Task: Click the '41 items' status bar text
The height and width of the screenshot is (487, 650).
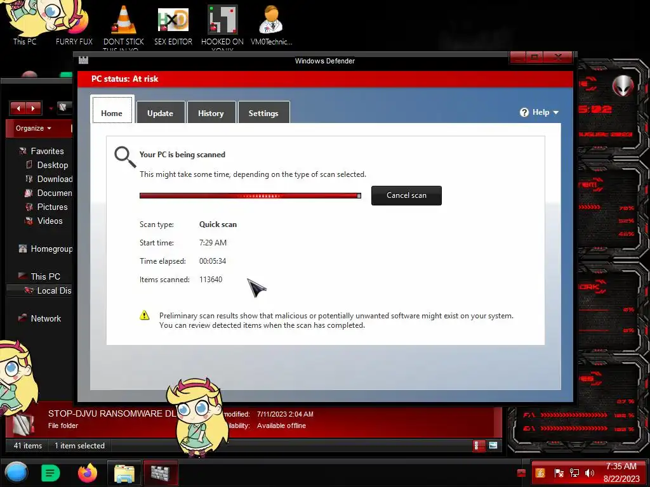Action: [28, 446]
